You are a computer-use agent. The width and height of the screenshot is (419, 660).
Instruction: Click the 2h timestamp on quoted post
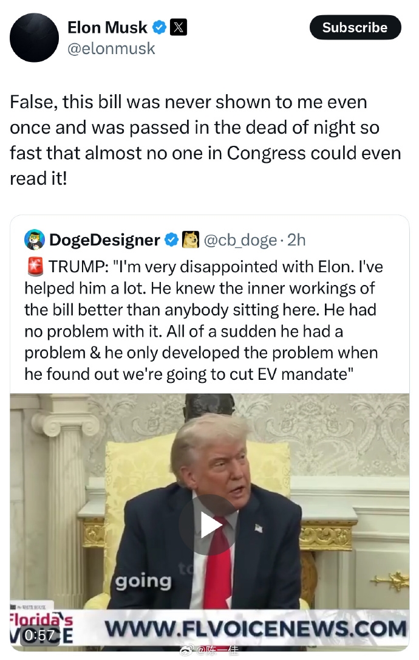[296, 241]
